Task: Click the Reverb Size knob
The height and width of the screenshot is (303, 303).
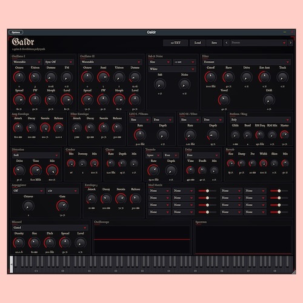Action: (x=231, y=163)
